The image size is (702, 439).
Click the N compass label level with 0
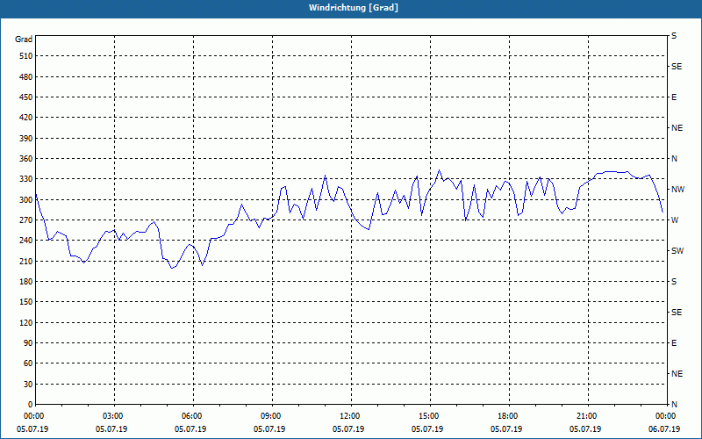(x=674, y=405)
